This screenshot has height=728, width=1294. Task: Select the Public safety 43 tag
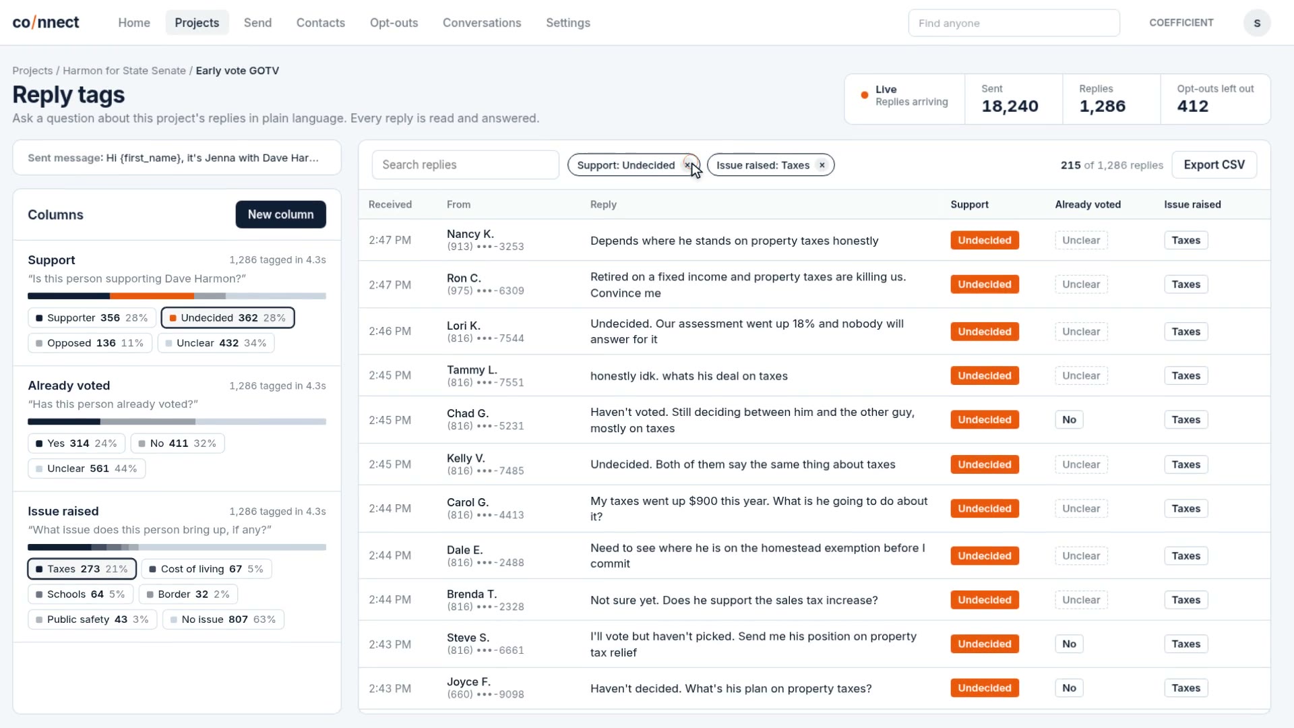click(x=92, y=619)
